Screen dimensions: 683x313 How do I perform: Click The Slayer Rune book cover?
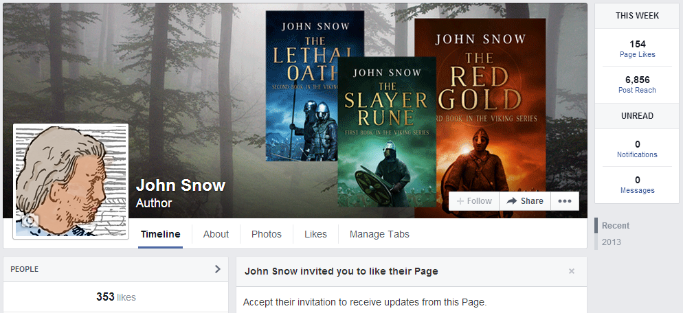(x=387, y=132)
